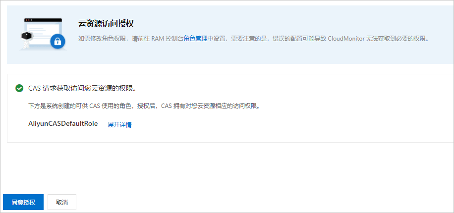This screenshot has height=213, width=454.
Task: Click the 同意授权 button
Action: (23, 202)
